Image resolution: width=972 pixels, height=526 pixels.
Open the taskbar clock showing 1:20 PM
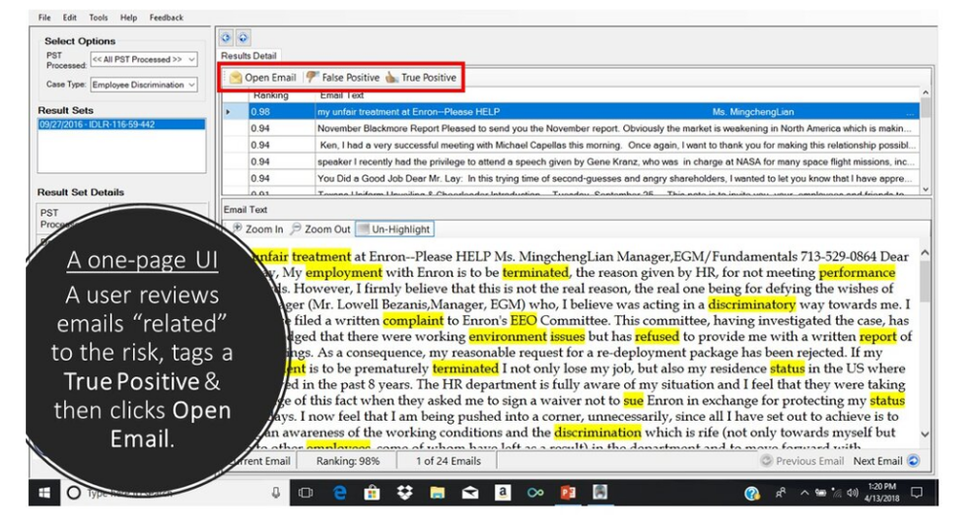point(882,493)
